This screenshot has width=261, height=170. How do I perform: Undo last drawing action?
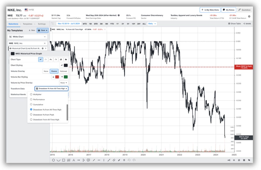129,160
